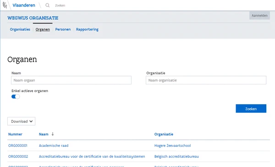
Task: Sort by the Naam column header
Action: [x=44, y=134]
